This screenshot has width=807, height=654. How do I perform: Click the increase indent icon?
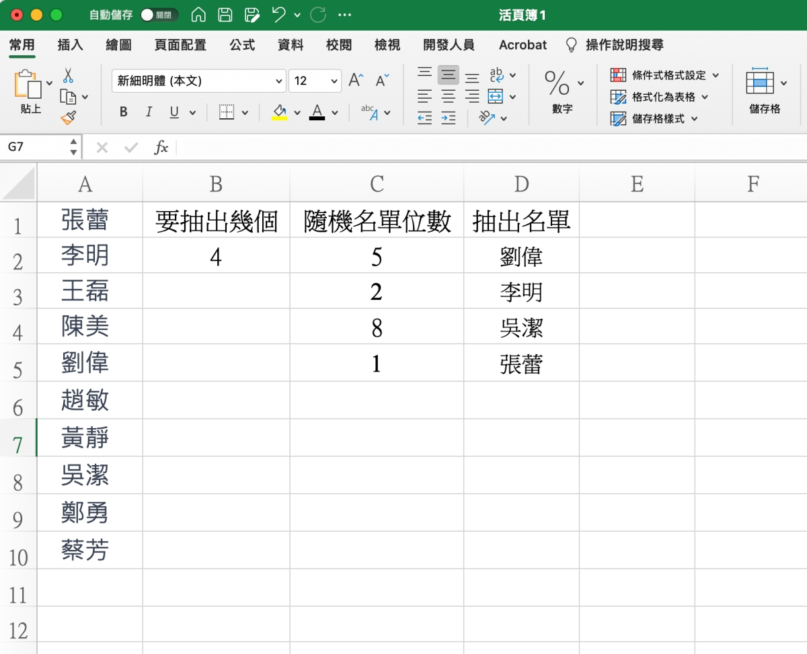(449, 118)
